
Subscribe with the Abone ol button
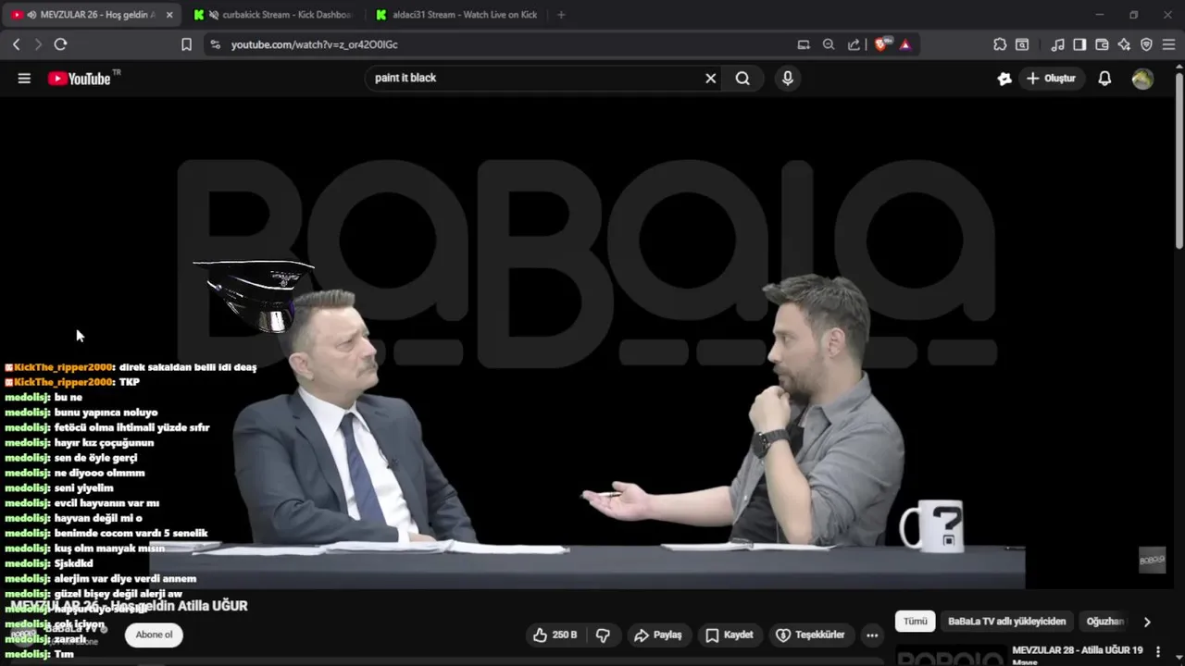(x=154, y=635)
